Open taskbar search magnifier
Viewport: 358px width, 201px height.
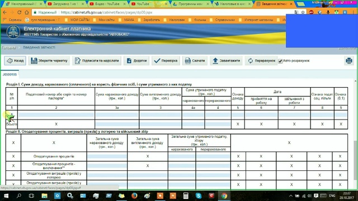(19, 196)
